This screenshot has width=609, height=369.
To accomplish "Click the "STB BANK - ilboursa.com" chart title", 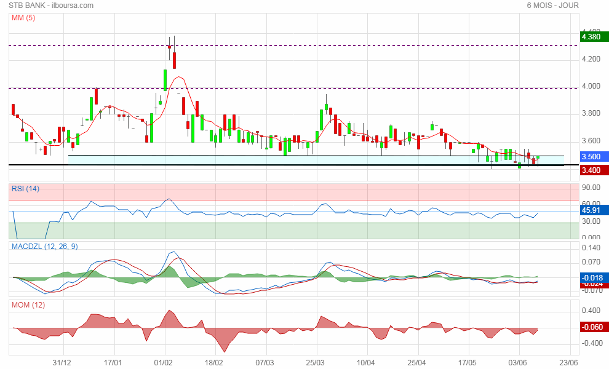I will point(51,6).
